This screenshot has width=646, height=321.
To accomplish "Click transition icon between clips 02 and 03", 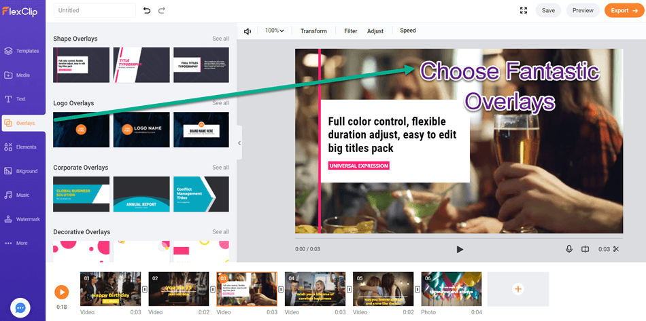I will [x=213, y=289].
